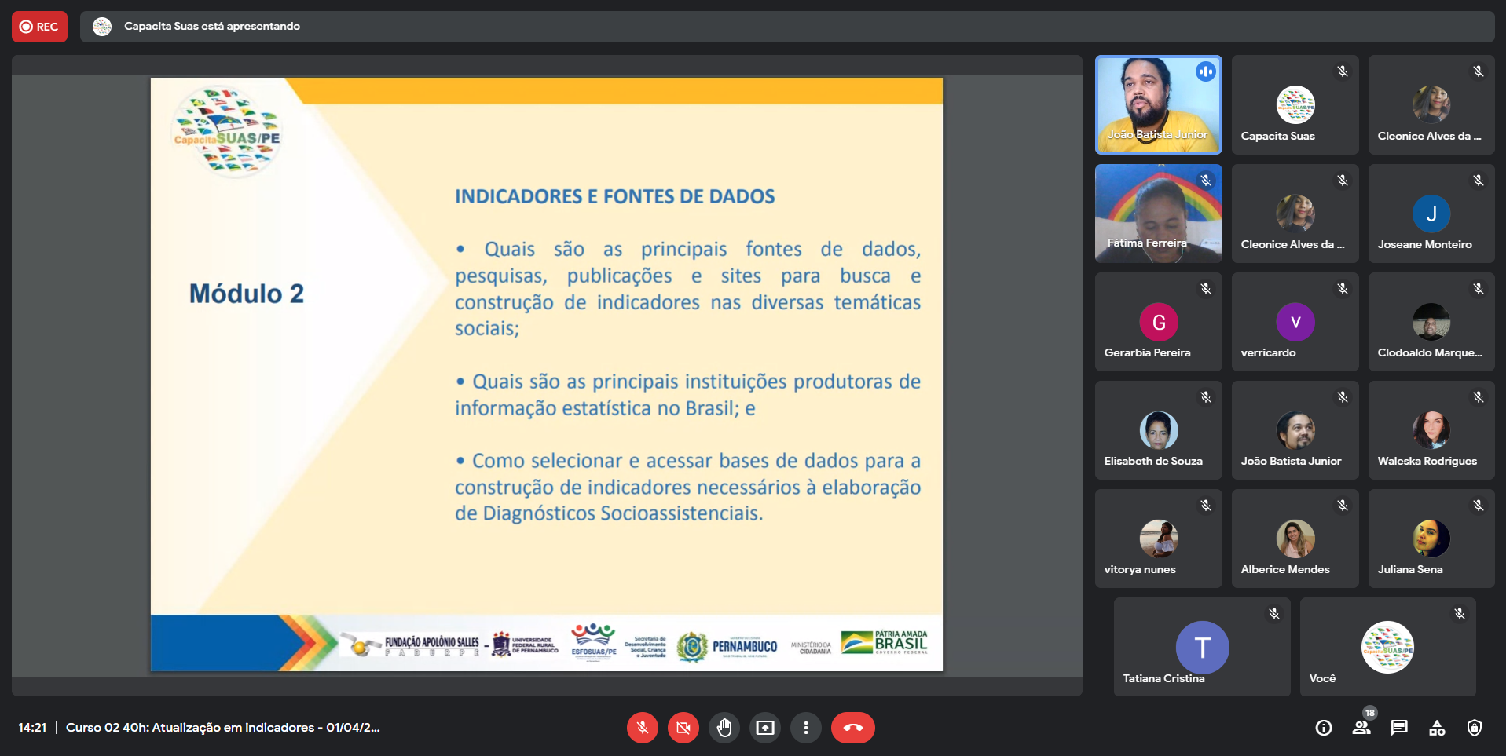The image size is (1506, 756).
Task: Click the REC recording indicator
Action: 39,27
